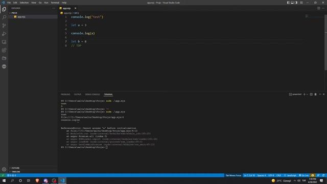Open the editor more actions ellipsis
The width and height of the screenshot is (327, 184).
323,8
